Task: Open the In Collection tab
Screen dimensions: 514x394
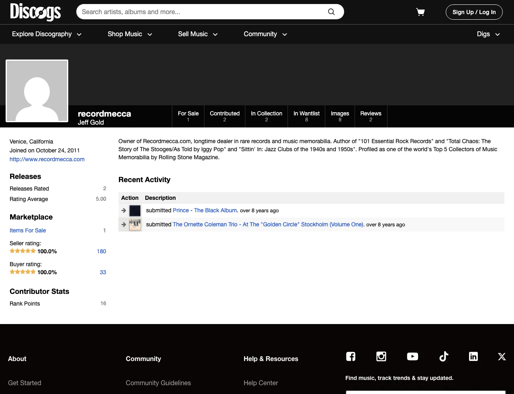Action: point(267,116)
